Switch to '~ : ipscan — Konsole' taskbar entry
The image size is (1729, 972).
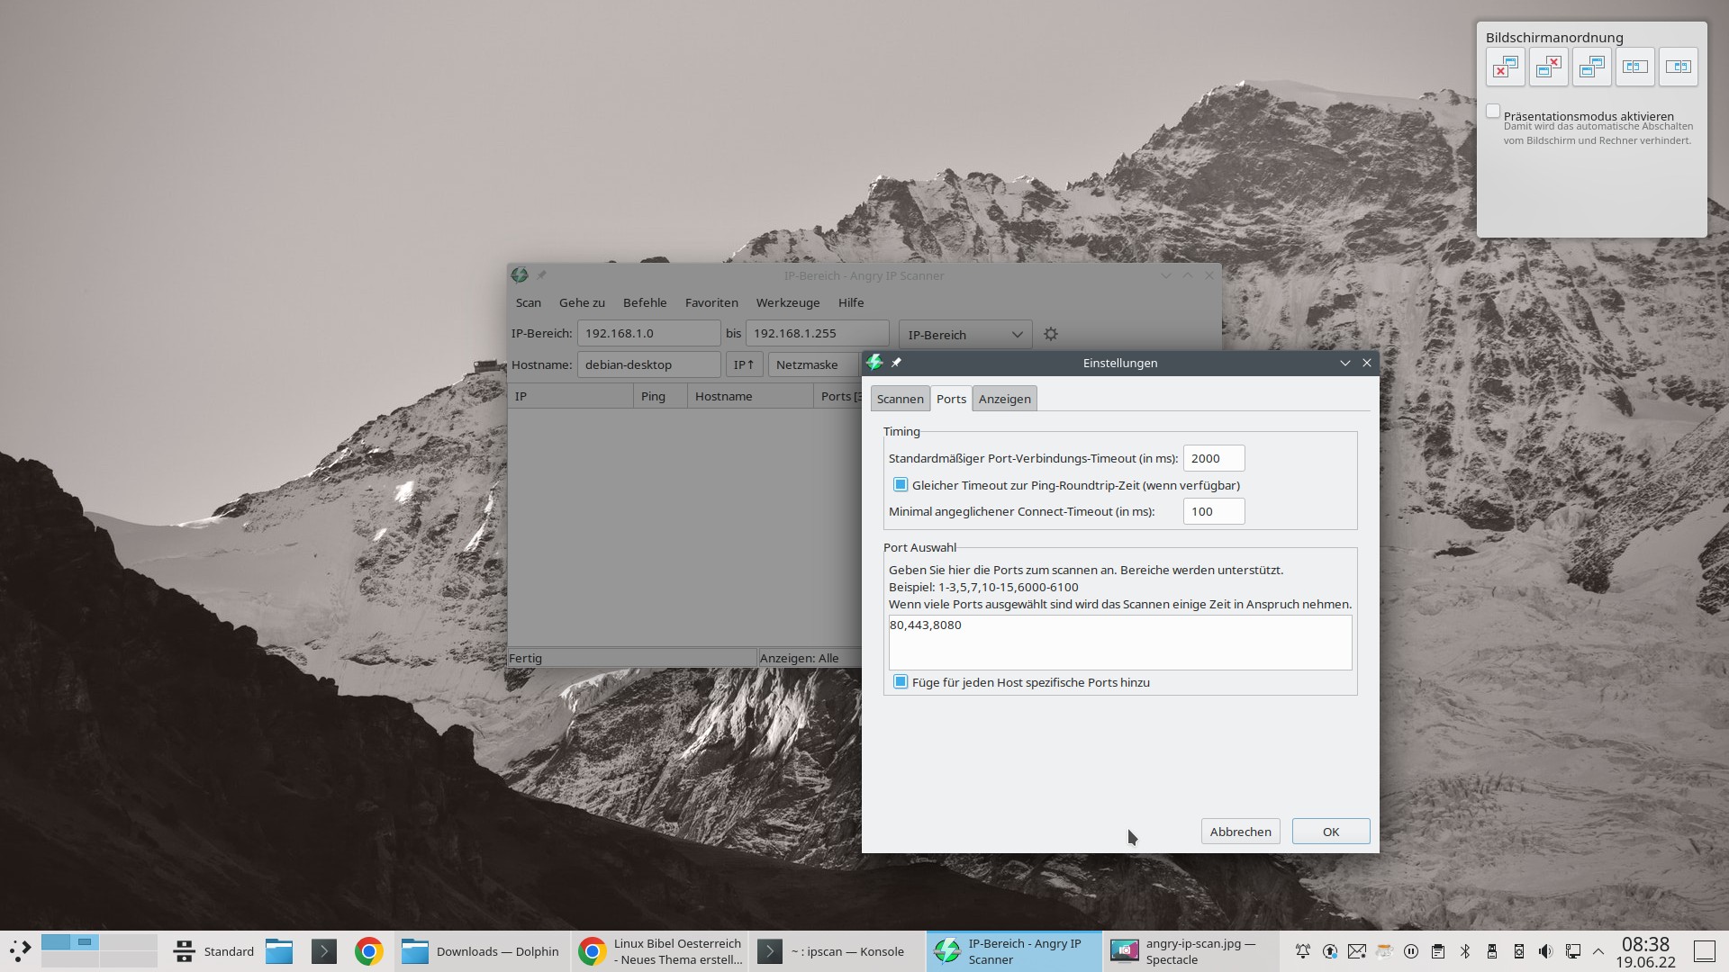(837, 951)
